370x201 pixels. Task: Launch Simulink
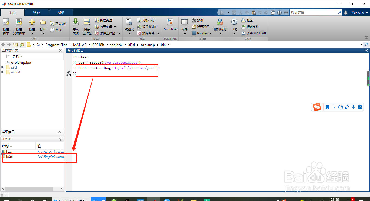[x=170, y=25]
